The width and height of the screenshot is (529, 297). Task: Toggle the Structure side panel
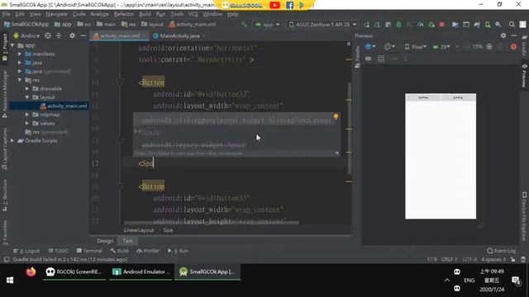coord(5,196)
